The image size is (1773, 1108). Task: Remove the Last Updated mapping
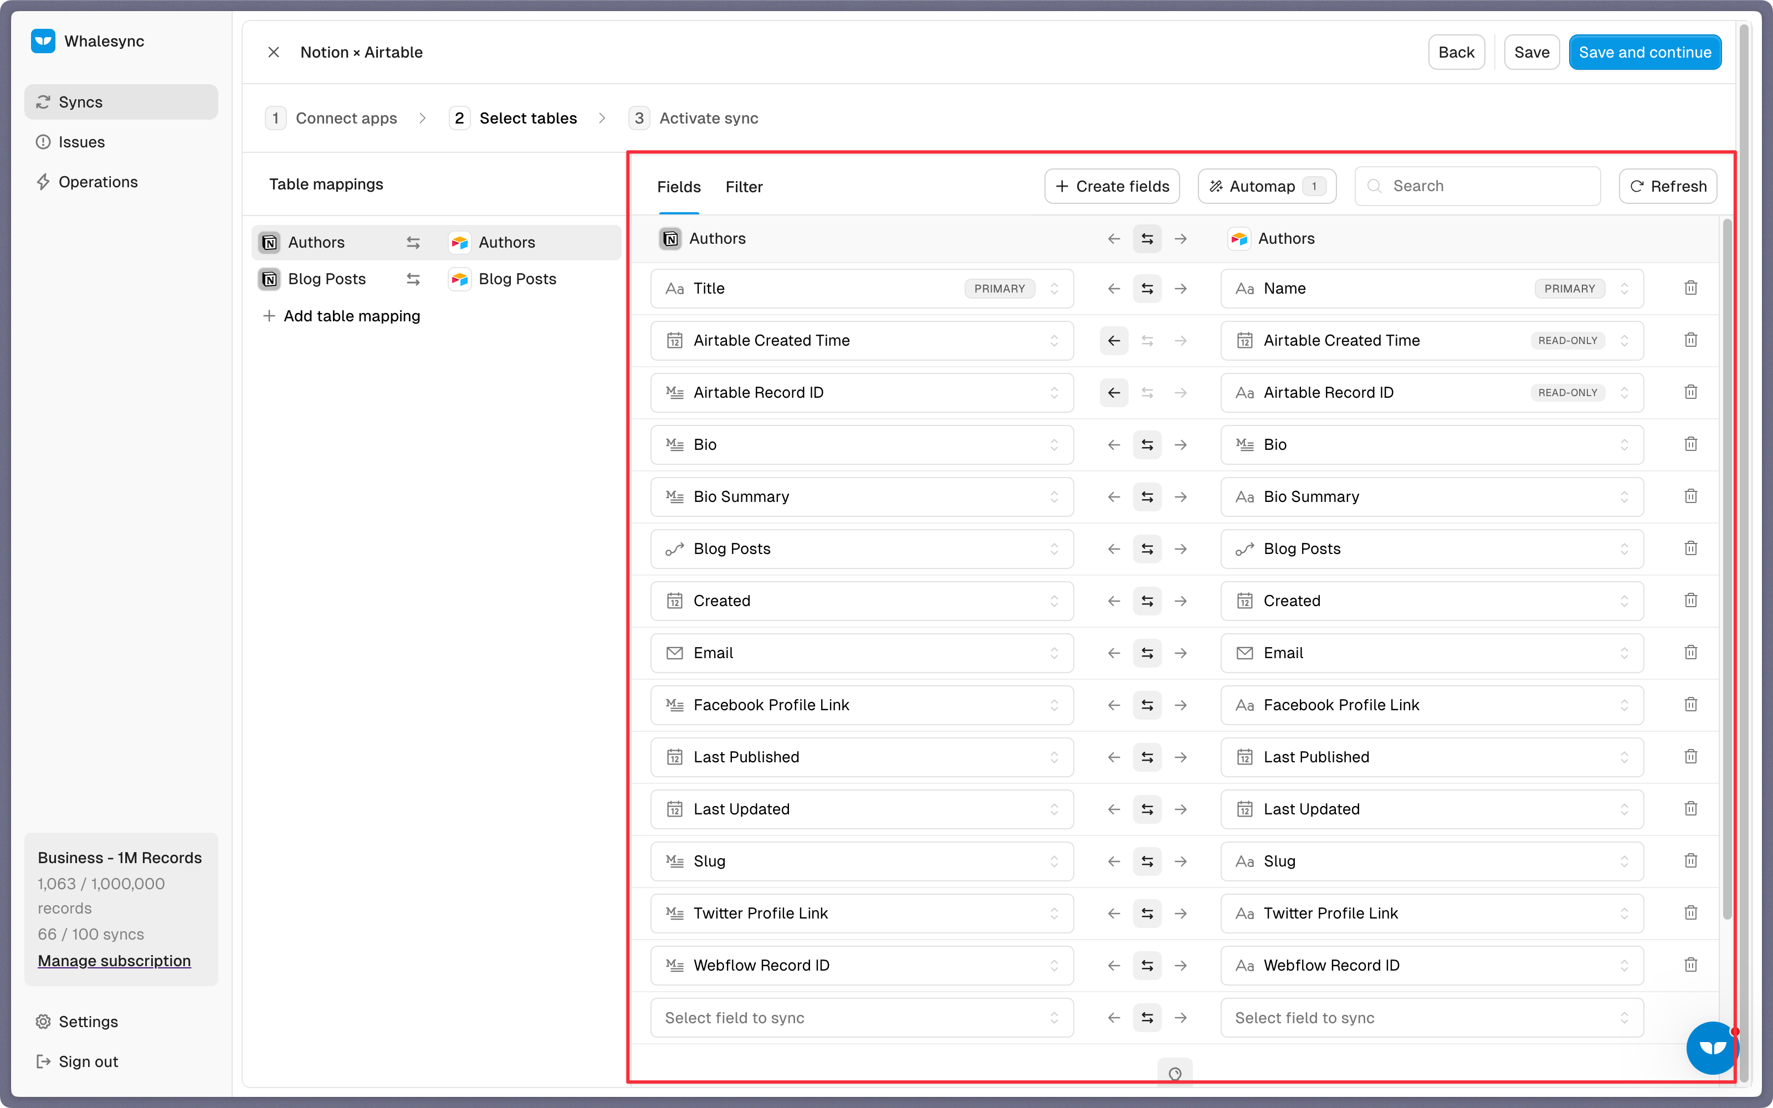[x=1691, y=808]
